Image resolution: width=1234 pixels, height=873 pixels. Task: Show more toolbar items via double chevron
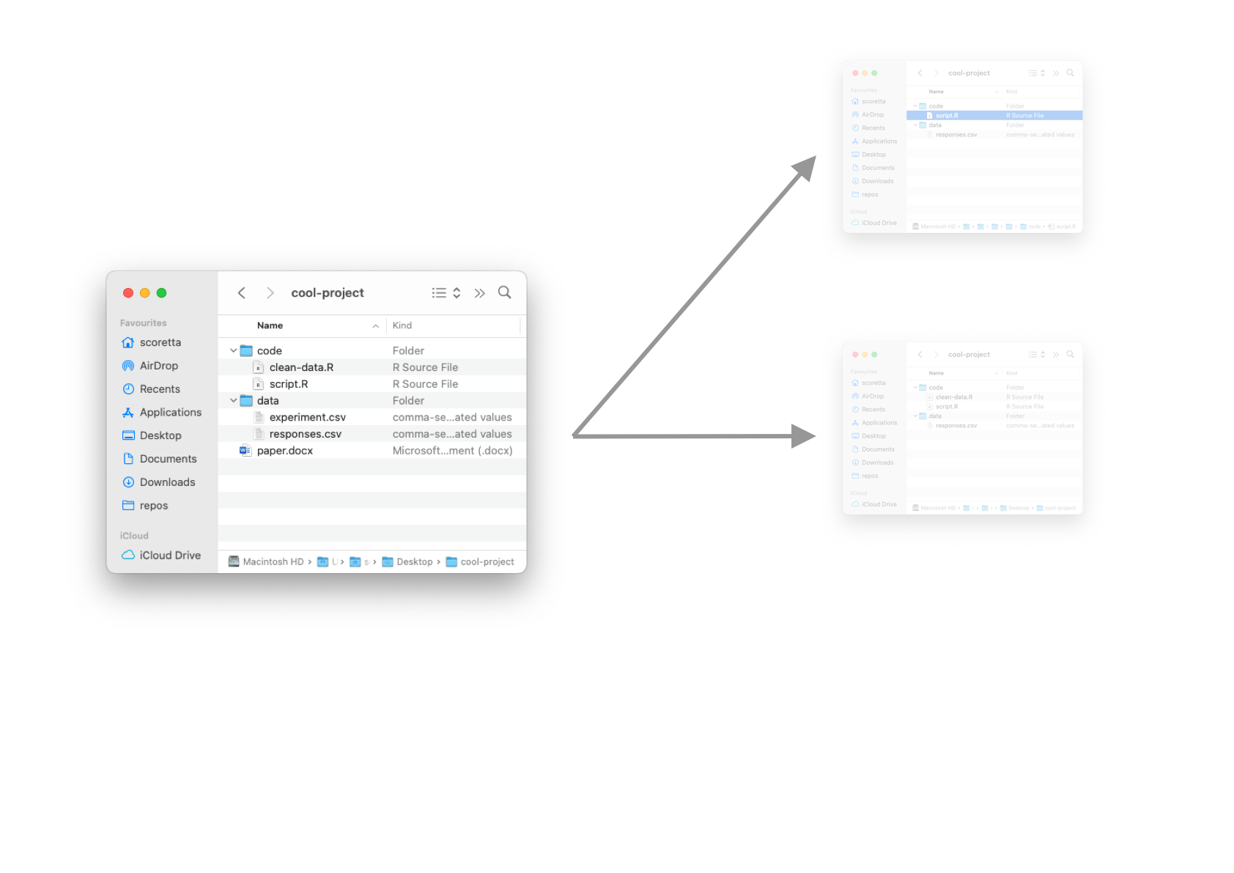point(479,293)
